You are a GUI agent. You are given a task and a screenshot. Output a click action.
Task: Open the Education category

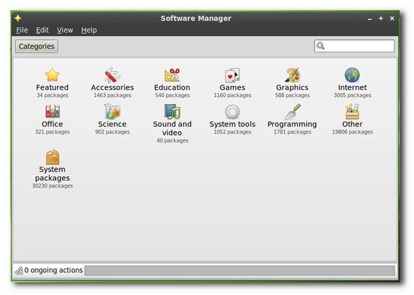[172, 81]
